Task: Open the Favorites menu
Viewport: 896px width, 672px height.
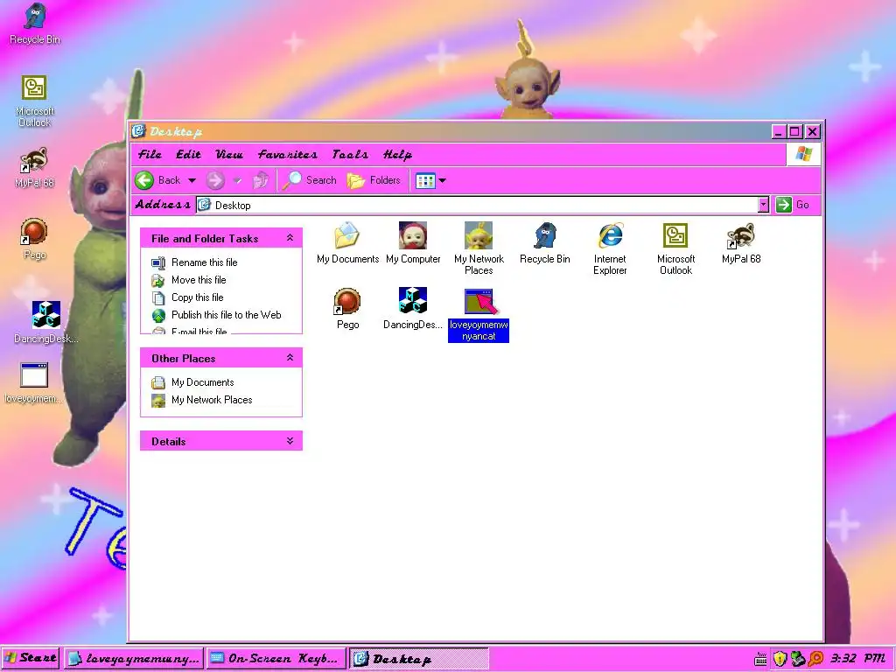Action: click(x=287, y=154)
